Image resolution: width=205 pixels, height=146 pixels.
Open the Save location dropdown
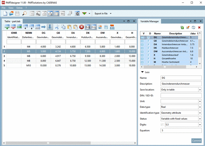200,89
